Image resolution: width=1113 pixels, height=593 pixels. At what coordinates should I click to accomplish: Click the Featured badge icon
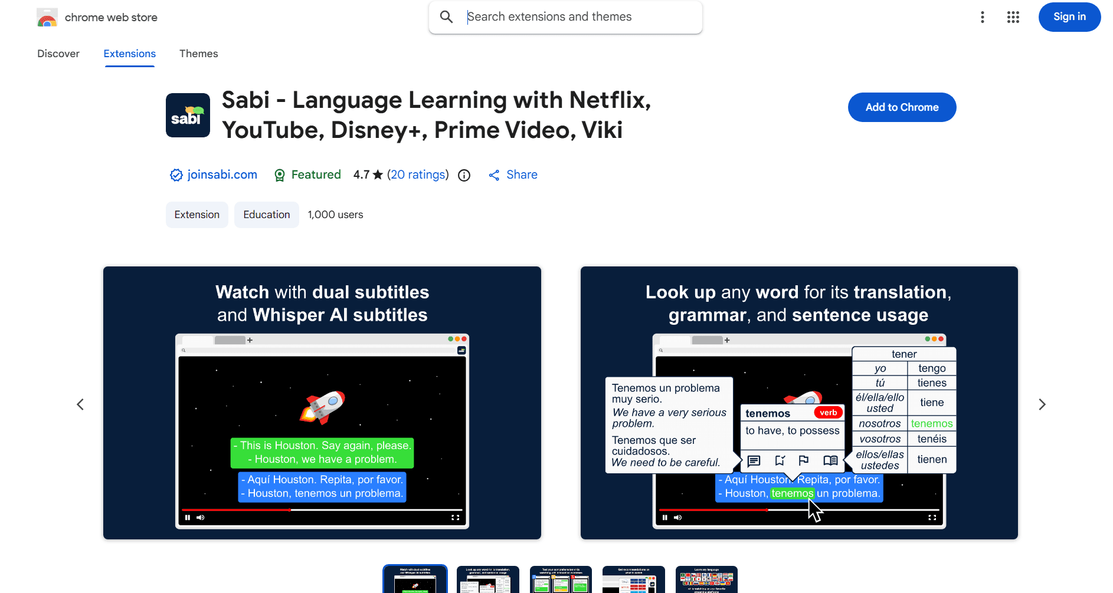pos(279,175)
